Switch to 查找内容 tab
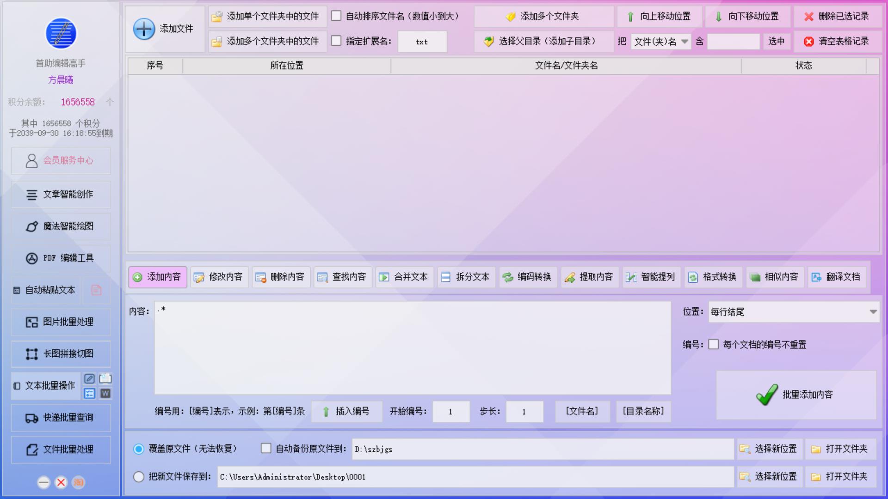Screen dimensions: 888x499 [343, 277]
